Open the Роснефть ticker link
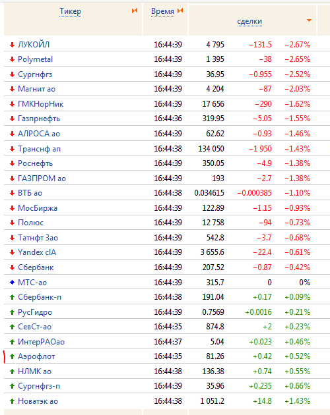Screen dimensions: 330x415 coord(35,163)
